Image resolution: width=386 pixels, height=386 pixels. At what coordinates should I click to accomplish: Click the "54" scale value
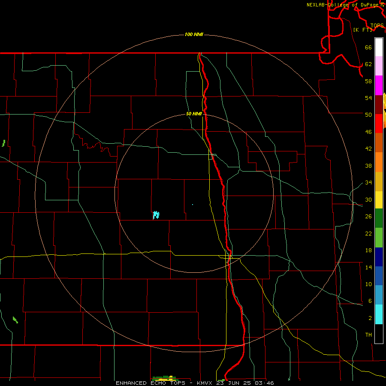click(368, 98)
